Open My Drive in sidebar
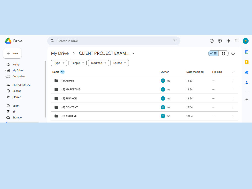The height and width of the screenshot is (189, 252). [x=18, y=70]
